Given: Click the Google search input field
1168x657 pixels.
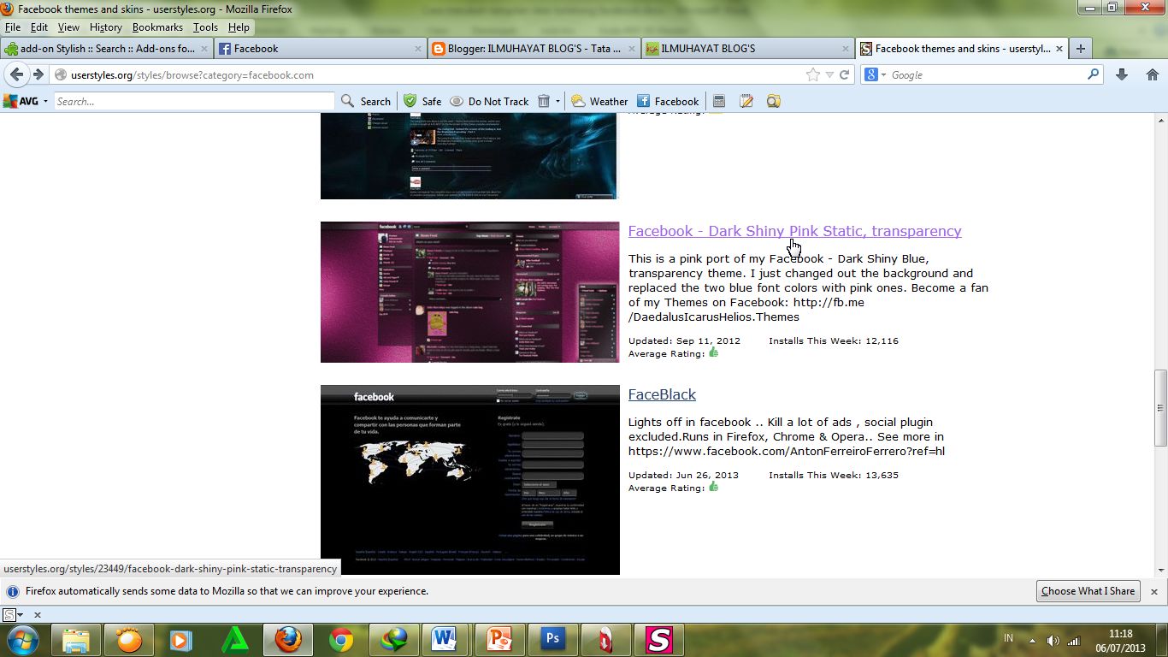Looking at the screenshot, I should point(987,74).
